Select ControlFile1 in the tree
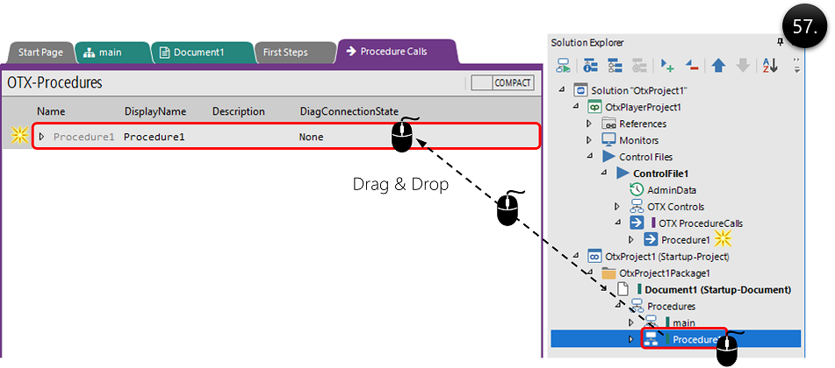This screenshot has width=835, height=368. (x=659, y=173)
